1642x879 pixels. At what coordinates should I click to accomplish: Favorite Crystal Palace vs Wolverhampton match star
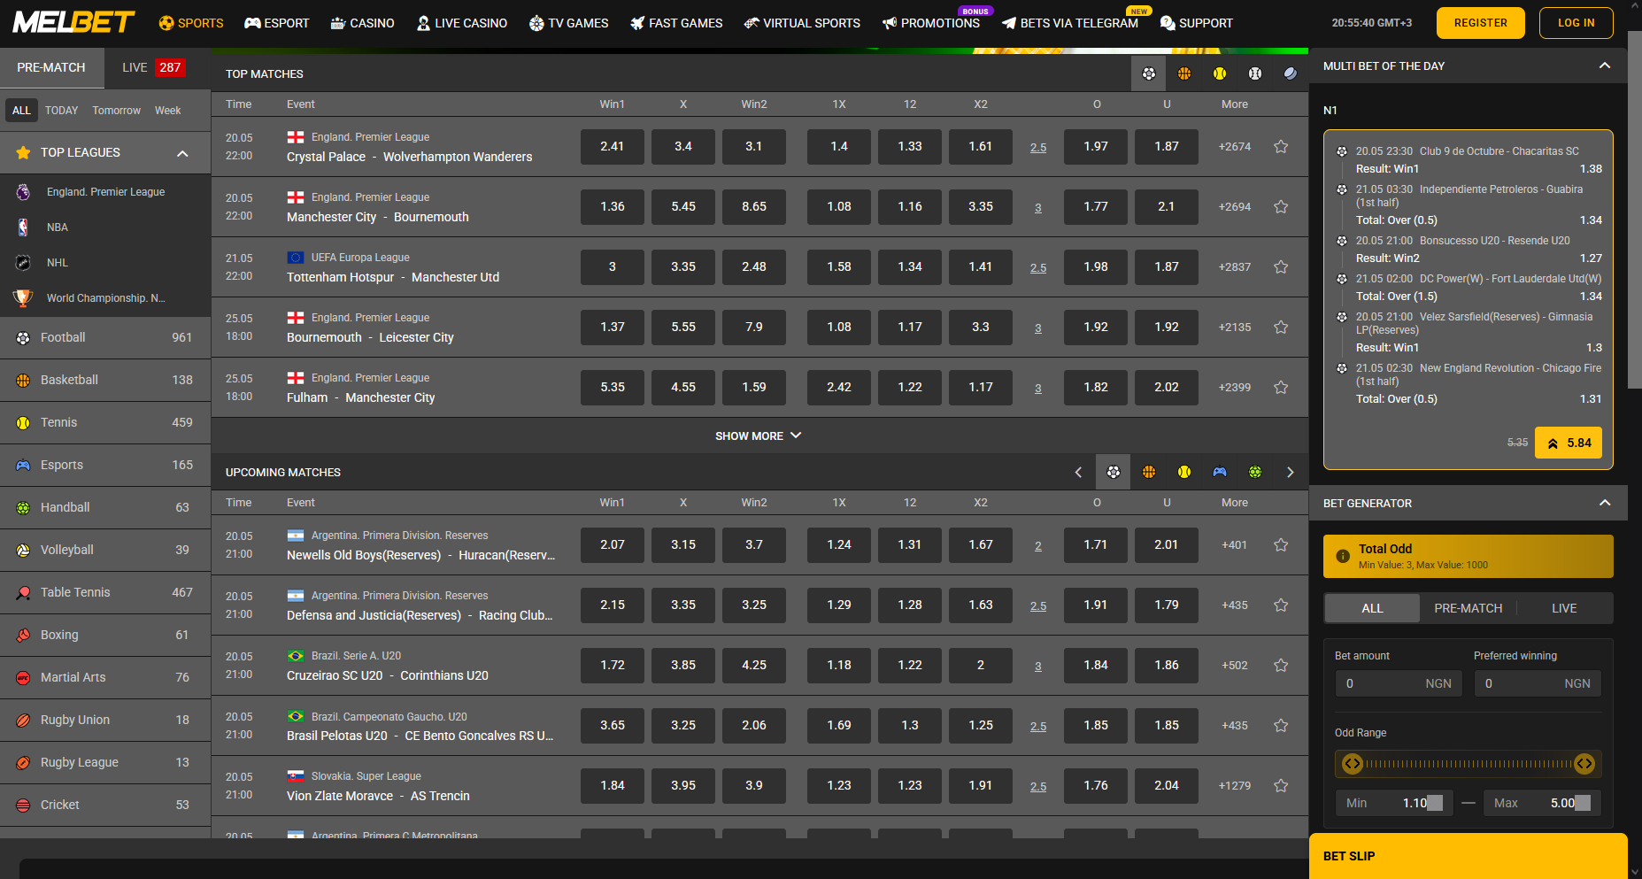tap(1281, 146)
